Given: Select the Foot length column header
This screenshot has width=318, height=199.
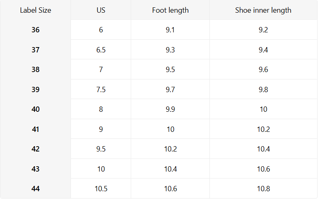Looking at the screenshot, I should point(170,10).
